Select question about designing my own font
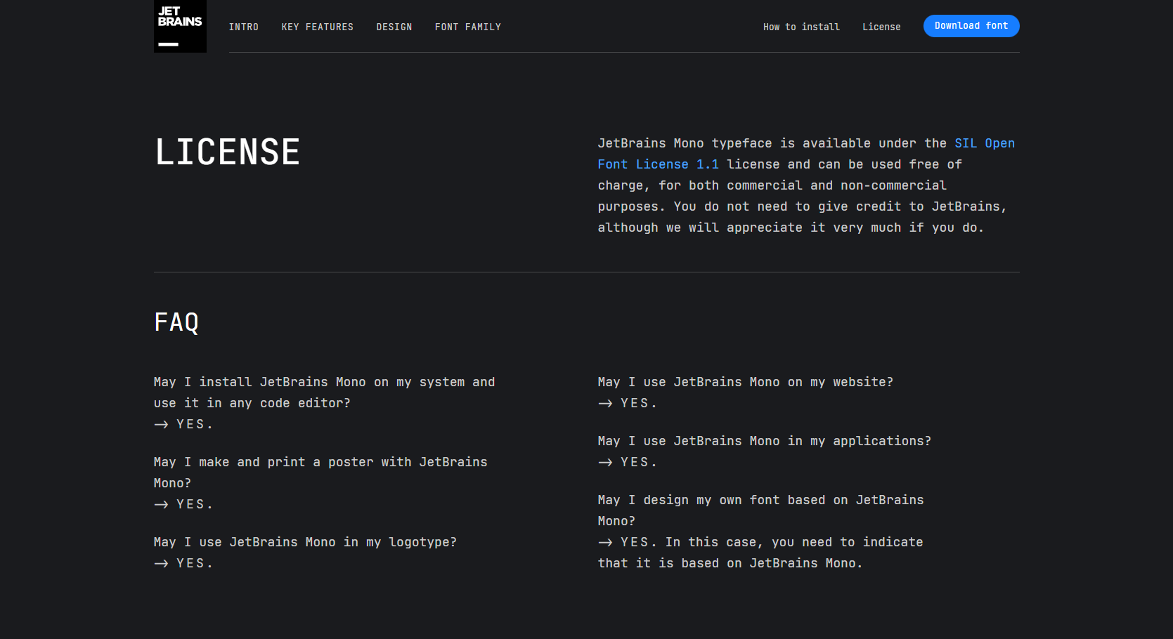This screenshot has width=1173, height=639. (x=761, y=510)
